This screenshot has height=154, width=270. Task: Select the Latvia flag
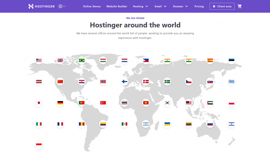[39, 81]
